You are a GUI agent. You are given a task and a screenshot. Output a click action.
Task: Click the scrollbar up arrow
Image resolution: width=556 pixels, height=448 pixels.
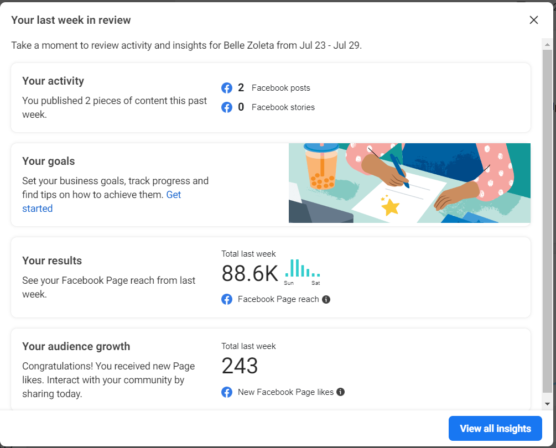coord(547,44)
